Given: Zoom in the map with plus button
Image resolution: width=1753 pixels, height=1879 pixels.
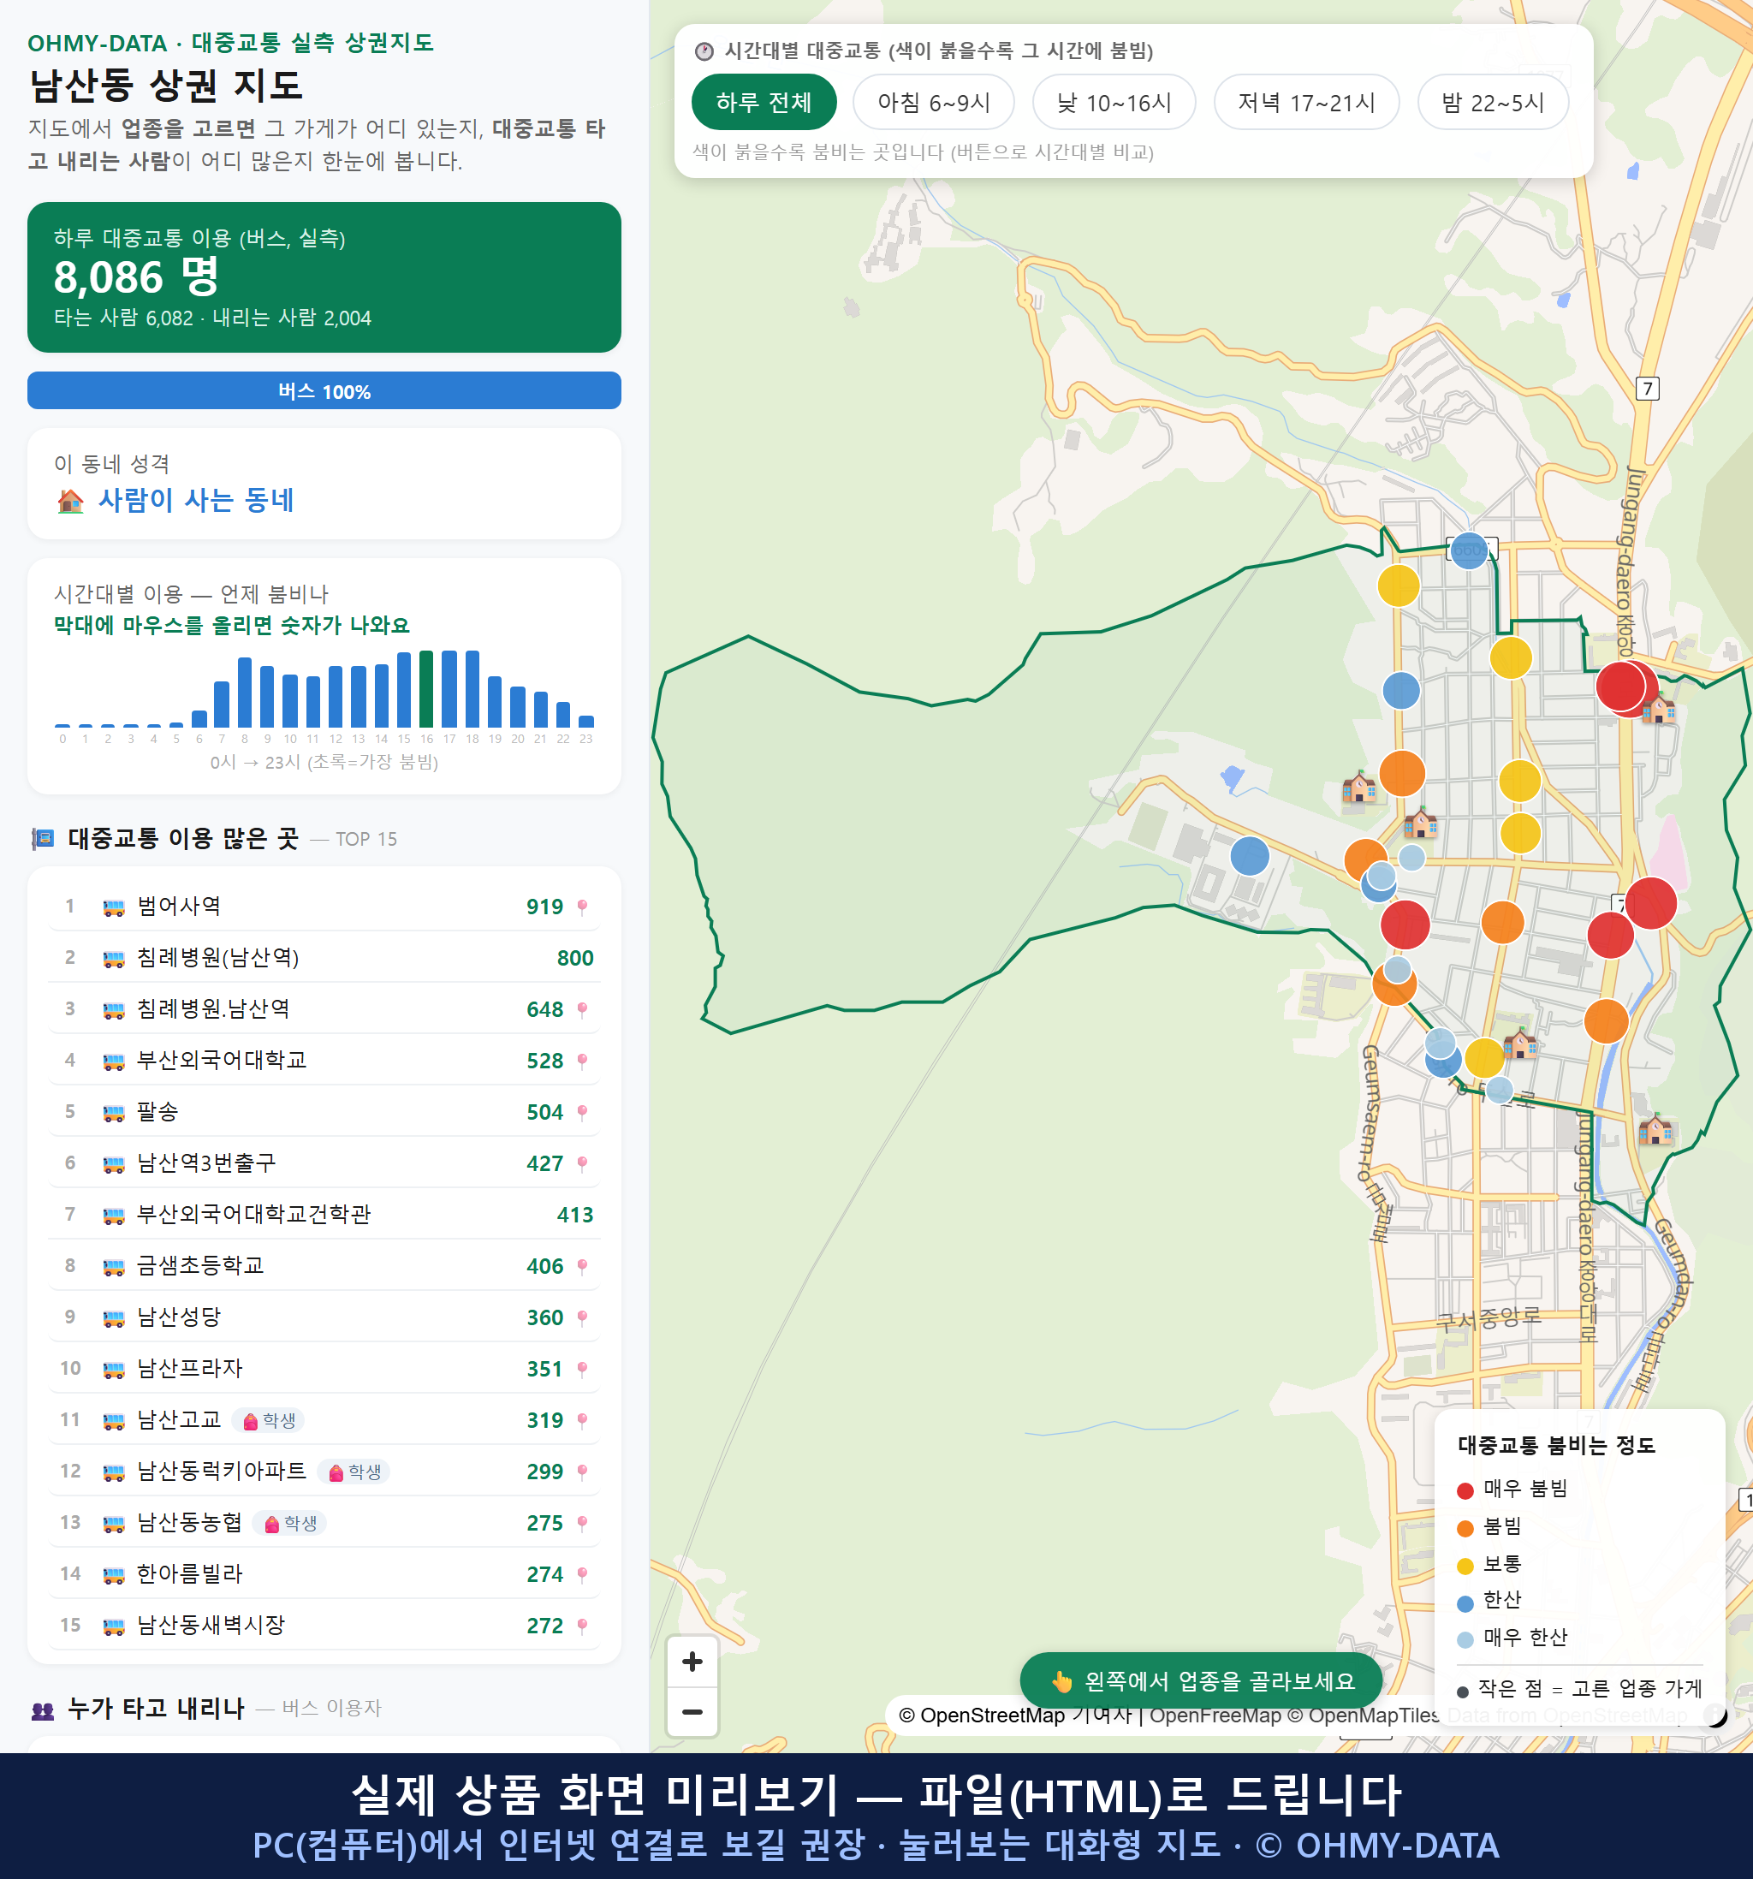Looking at the screenshot, I should pos(692,1661).
